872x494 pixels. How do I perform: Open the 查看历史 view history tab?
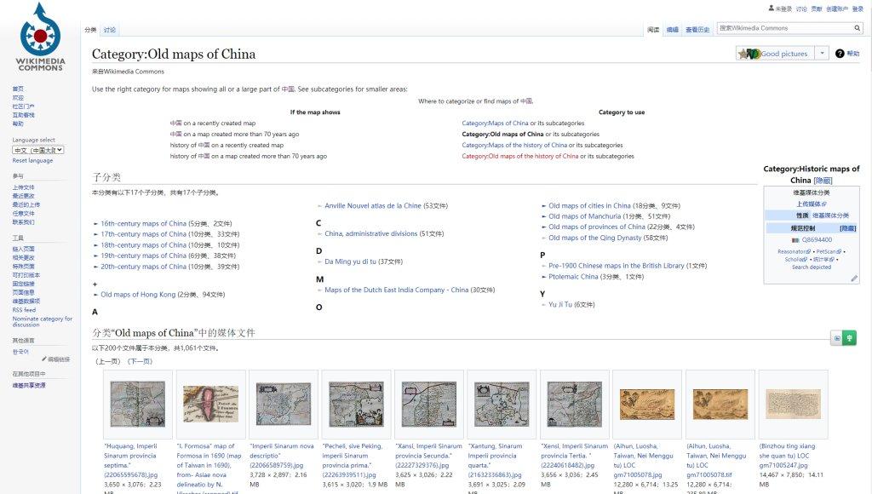point(697,30)
